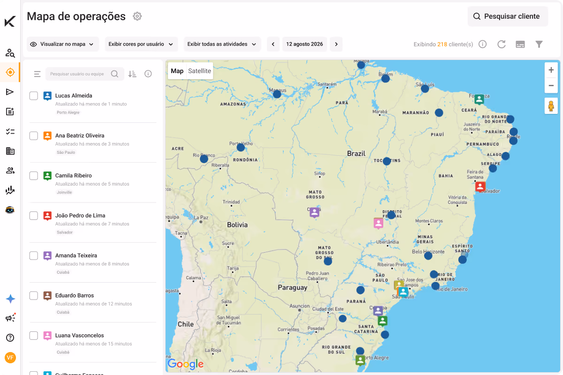Open the analytics chart icon in sidebar
This screenshot has width=563, height=375.
click(10, 190)
